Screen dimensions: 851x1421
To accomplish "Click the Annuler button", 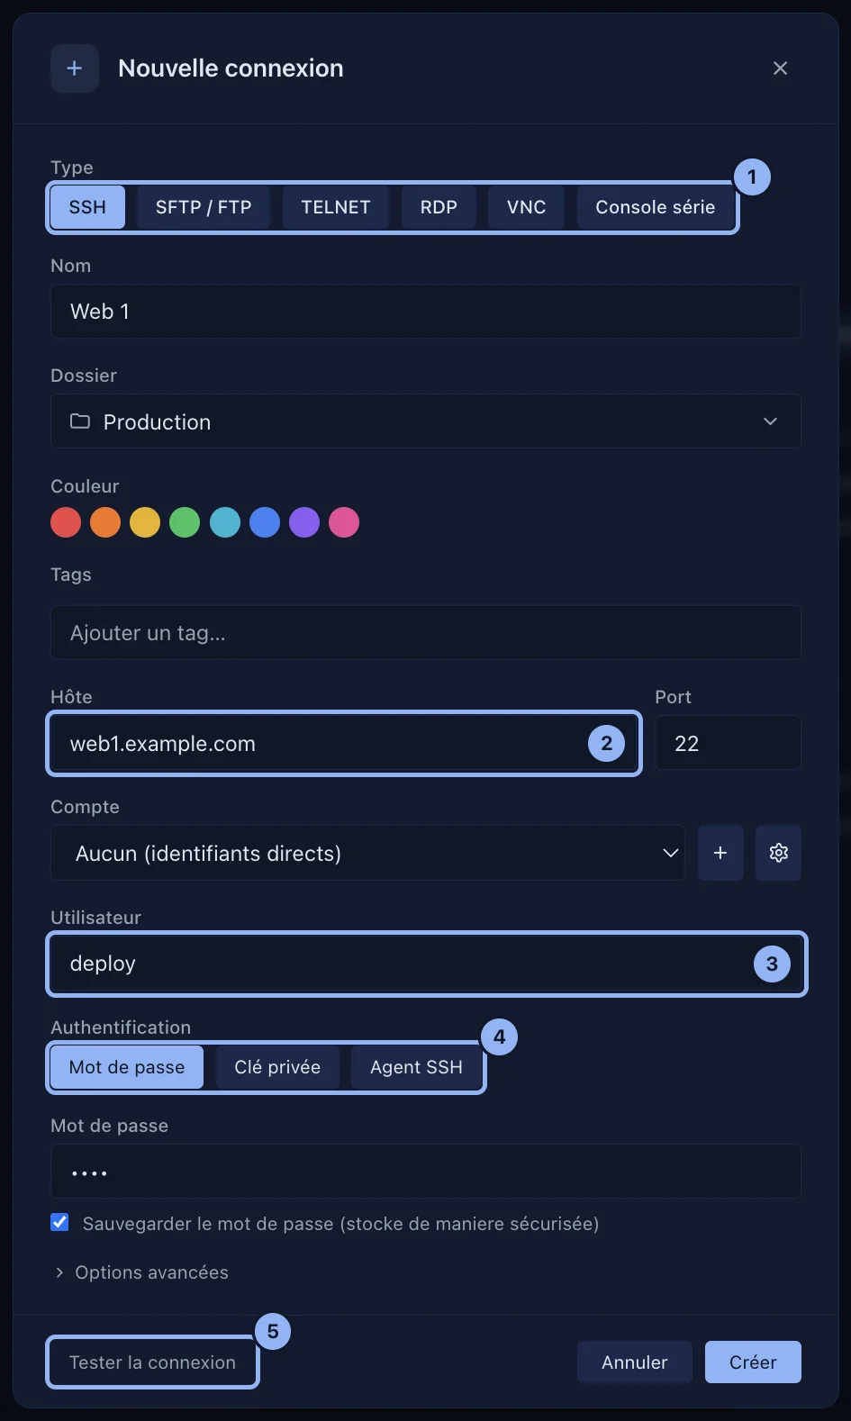I will tap(635, 1362).
